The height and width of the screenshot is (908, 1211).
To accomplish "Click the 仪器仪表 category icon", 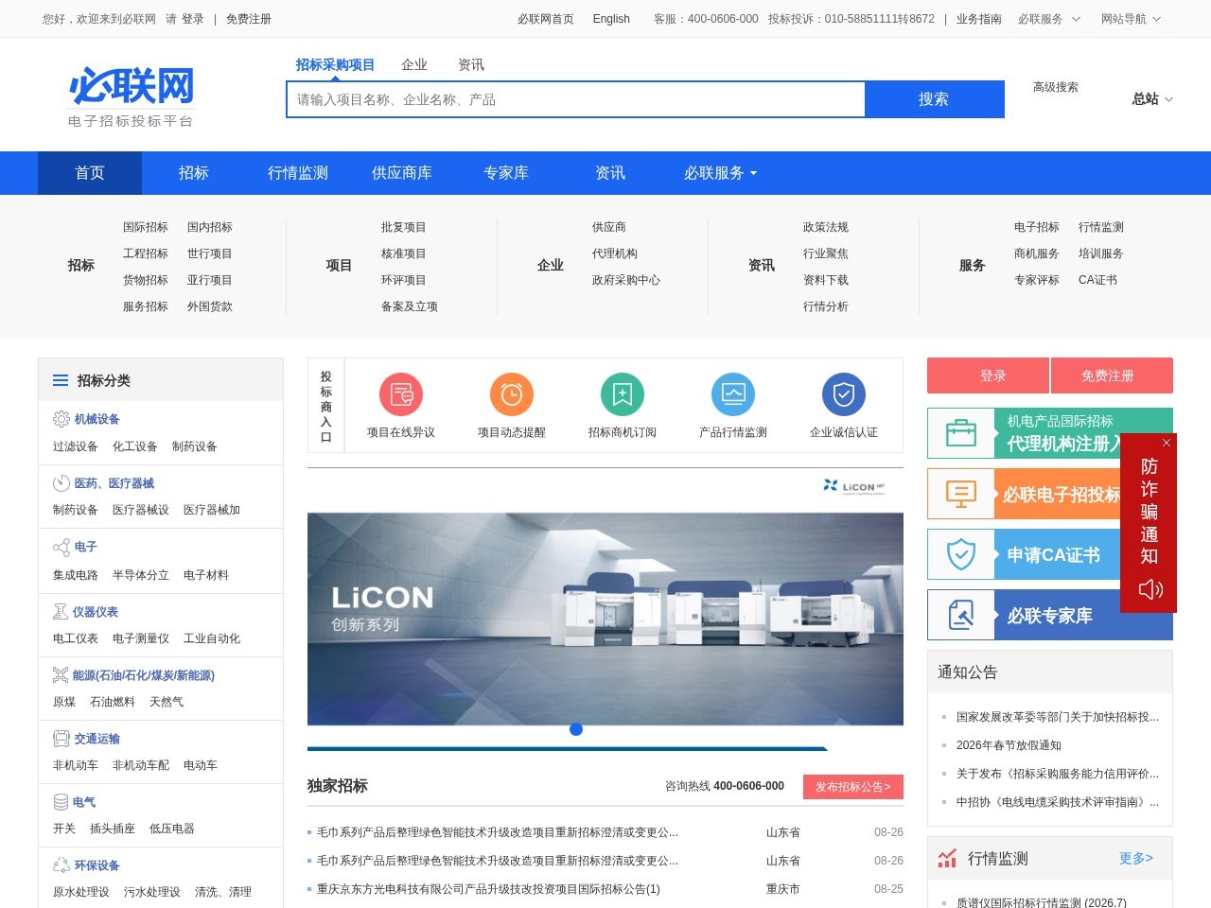I will [61, 612].
